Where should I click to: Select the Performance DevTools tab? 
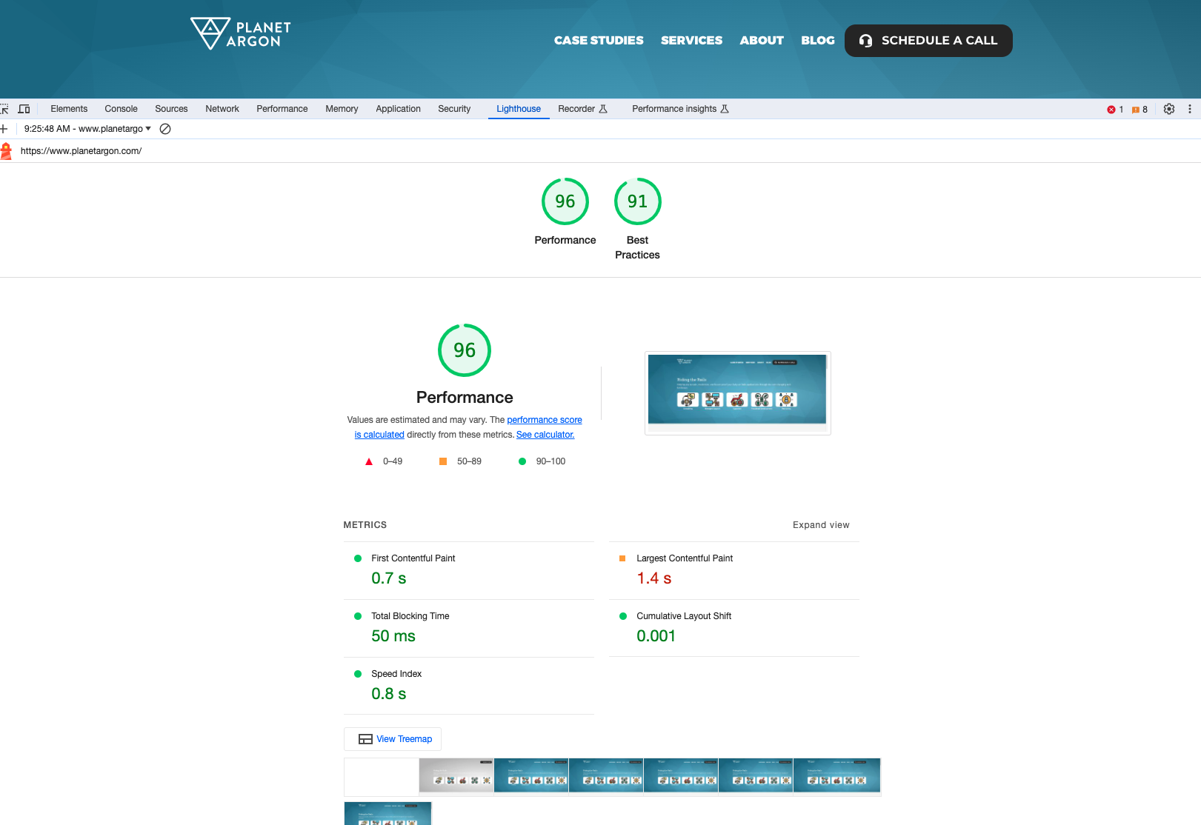tap(282, 109)
